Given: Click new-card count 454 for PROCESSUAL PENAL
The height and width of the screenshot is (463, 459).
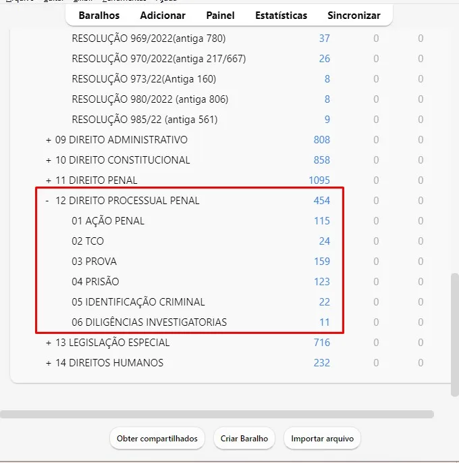Looking at the screenshot, I should coord(321,201).
